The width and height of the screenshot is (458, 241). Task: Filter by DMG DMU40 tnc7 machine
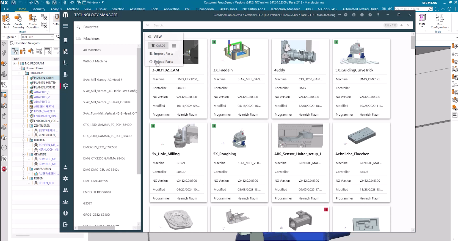pyautogui.click(x=96, y=181)
